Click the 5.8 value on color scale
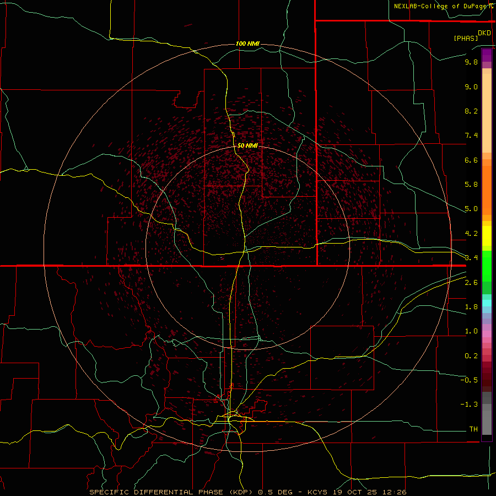This screenshot has height=496, width=496. pos(471,185)
